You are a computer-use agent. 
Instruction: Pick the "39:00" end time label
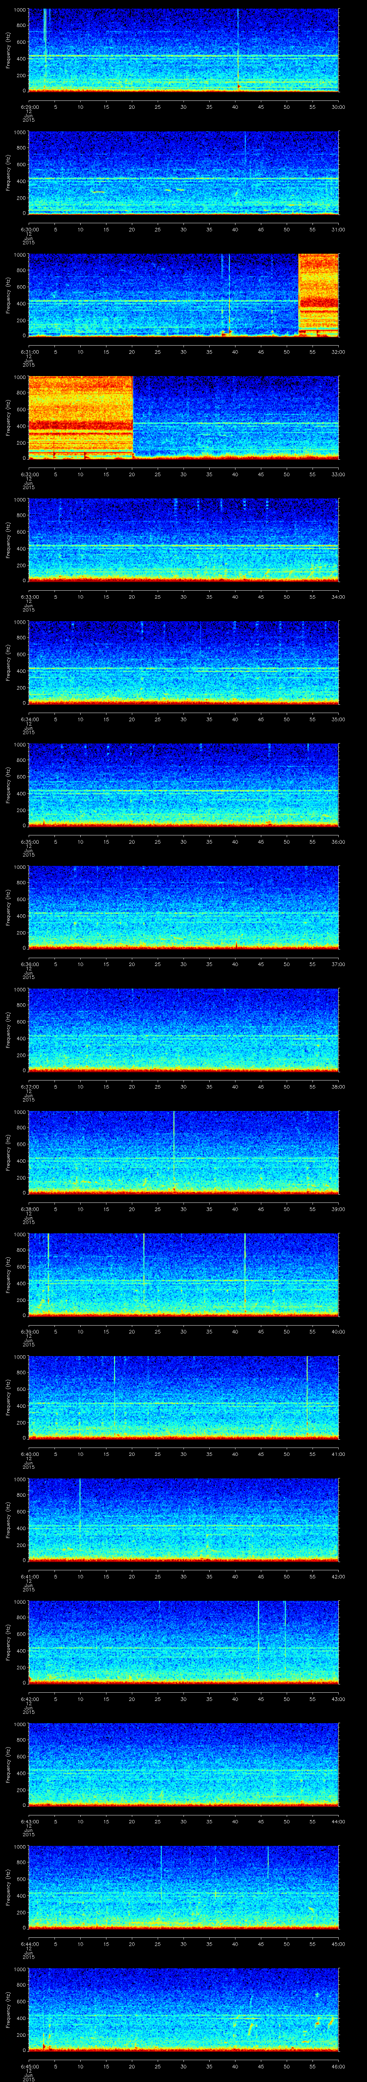[x=339, y=1209]
